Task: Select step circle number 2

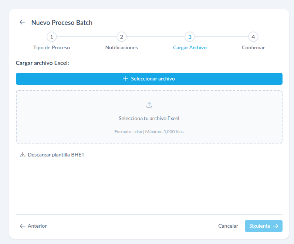Action: 121,37
